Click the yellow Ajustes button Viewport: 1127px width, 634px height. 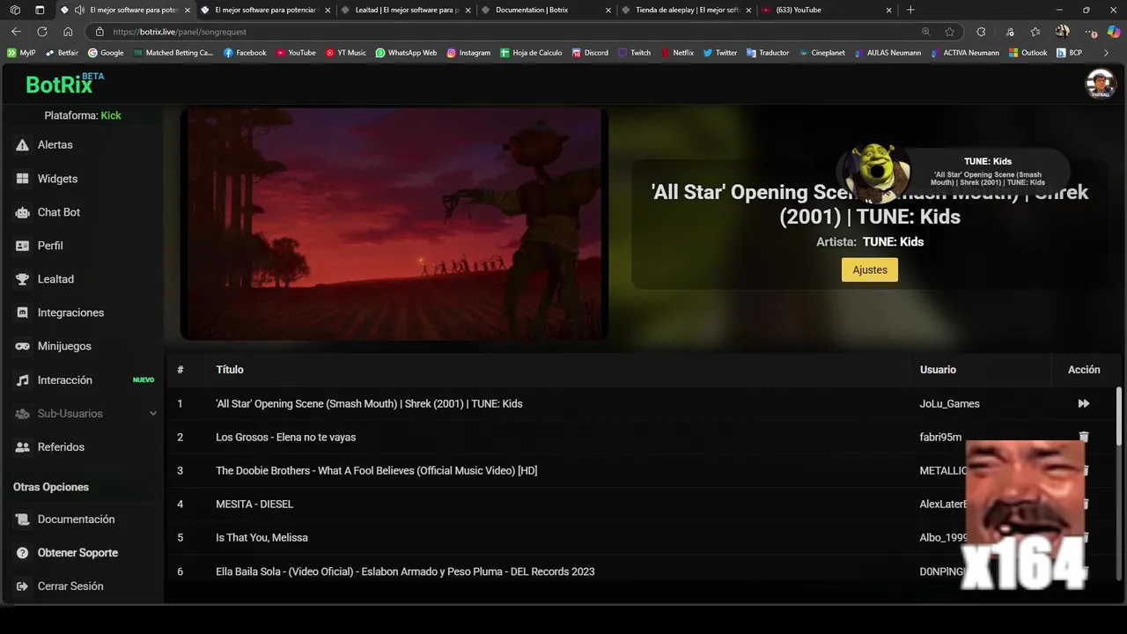[x=870, y=269]
